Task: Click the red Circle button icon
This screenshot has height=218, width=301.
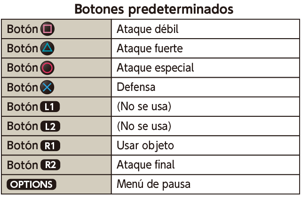Action: coord(47,68)
